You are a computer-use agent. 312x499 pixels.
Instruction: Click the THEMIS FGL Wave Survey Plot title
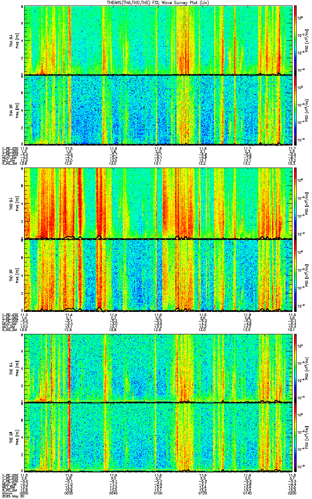click(158, 2)
